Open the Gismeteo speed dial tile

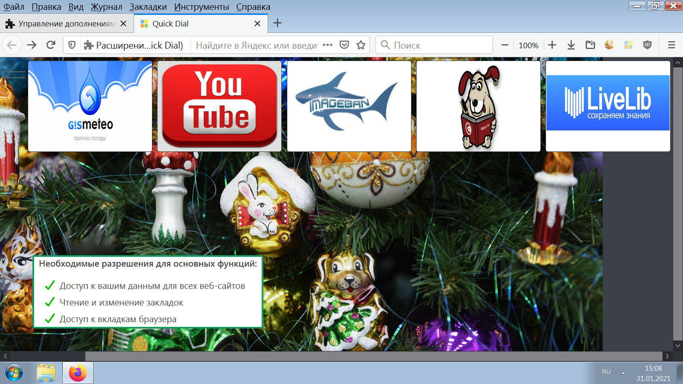click(x=90, y=106)
